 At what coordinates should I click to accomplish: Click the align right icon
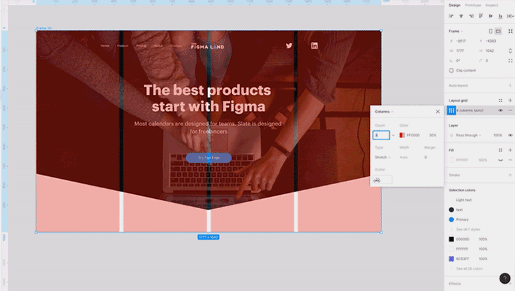tap(471, 16)
